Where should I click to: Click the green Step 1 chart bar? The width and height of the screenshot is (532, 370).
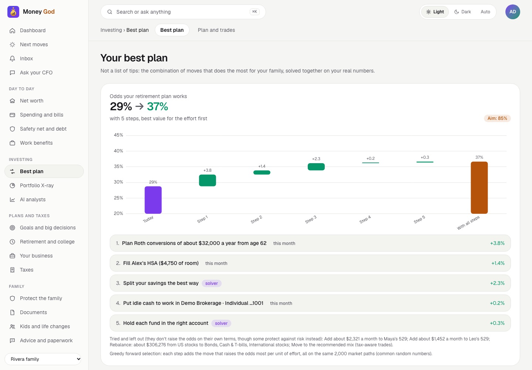point(208,181)
